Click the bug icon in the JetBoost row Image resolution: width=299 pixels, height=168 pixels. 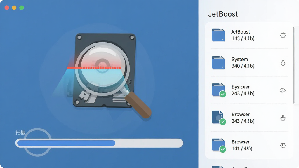283,35
